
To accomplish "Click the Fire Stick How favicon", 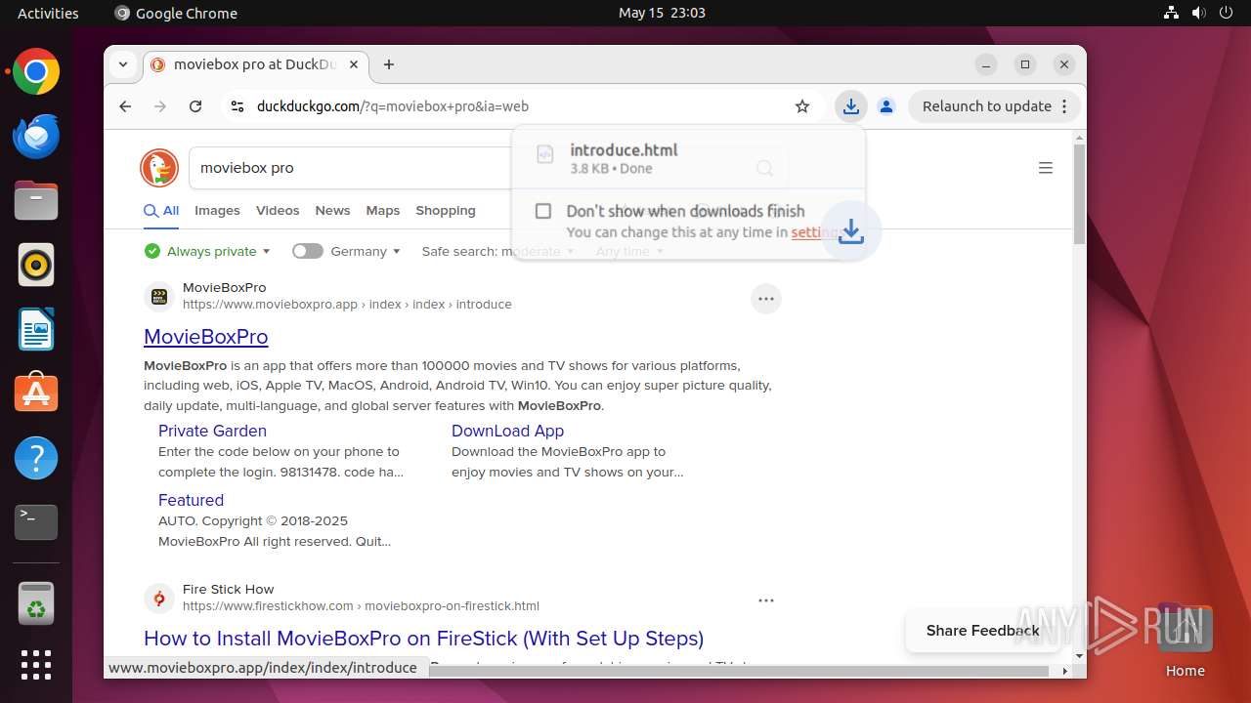I will pyautogui.click(x=159, y=599).
